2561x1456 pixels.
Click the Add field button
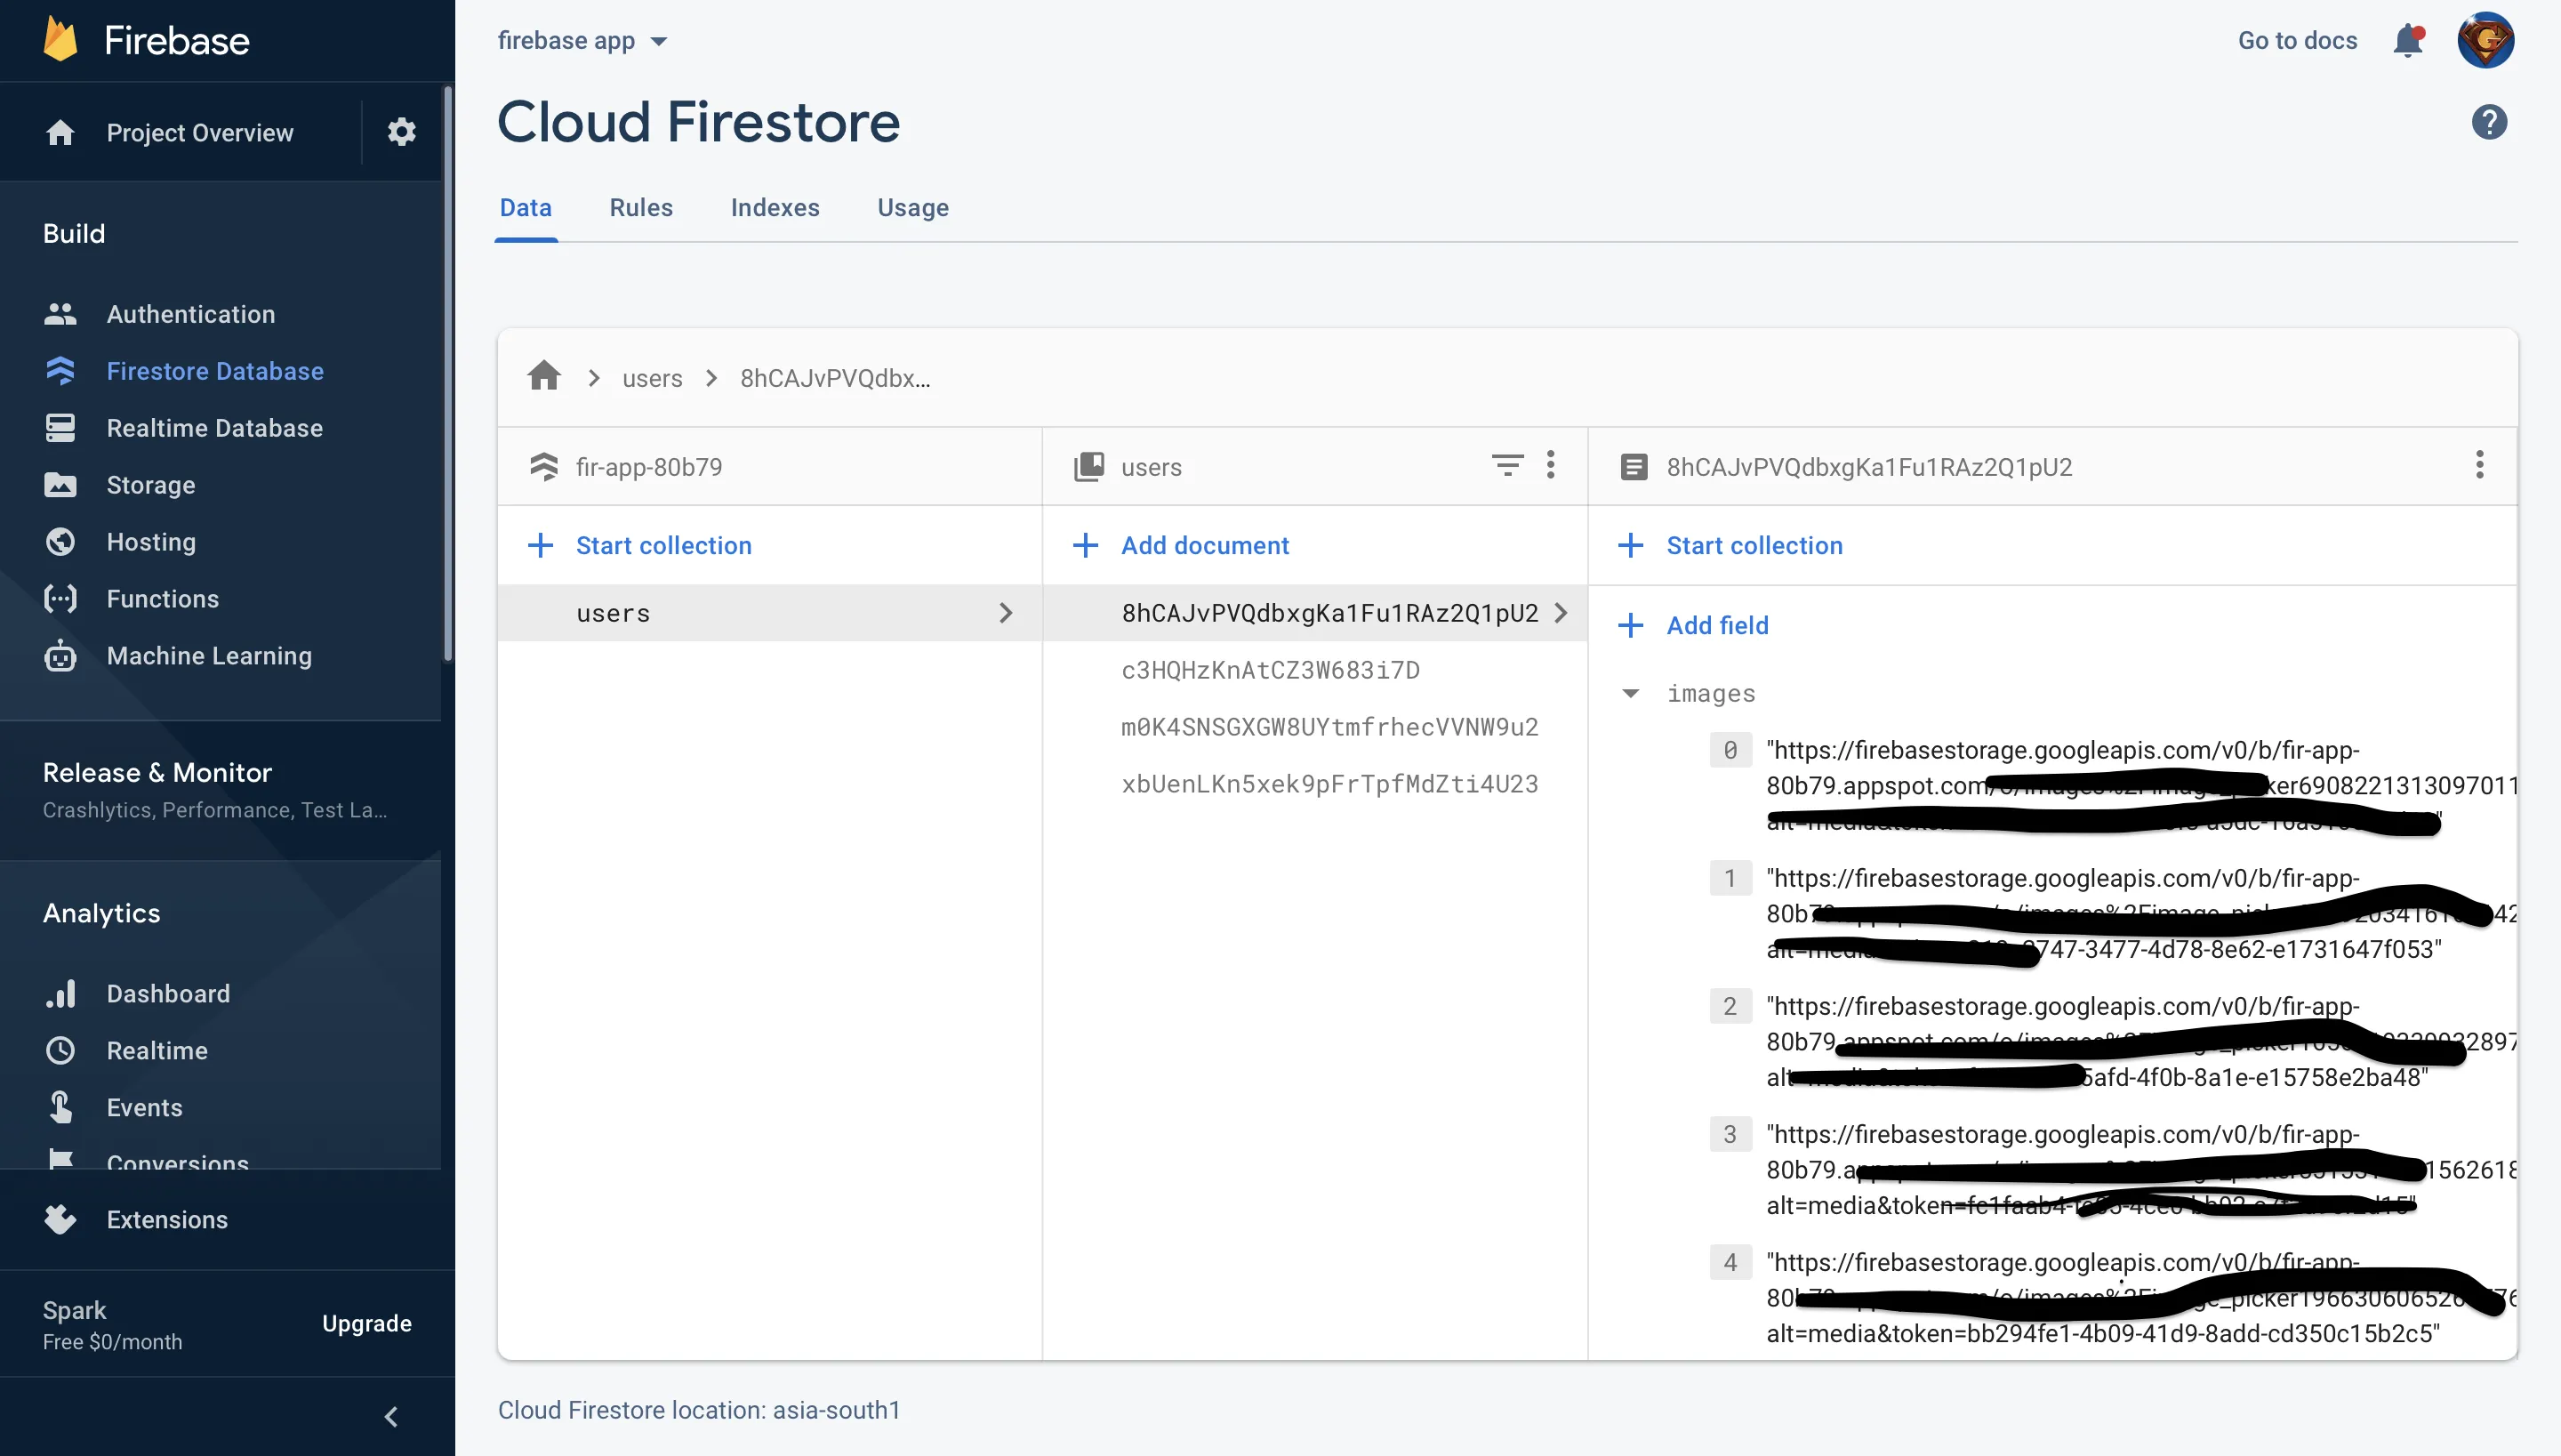pyautogui.click(x=1696, y=625)
